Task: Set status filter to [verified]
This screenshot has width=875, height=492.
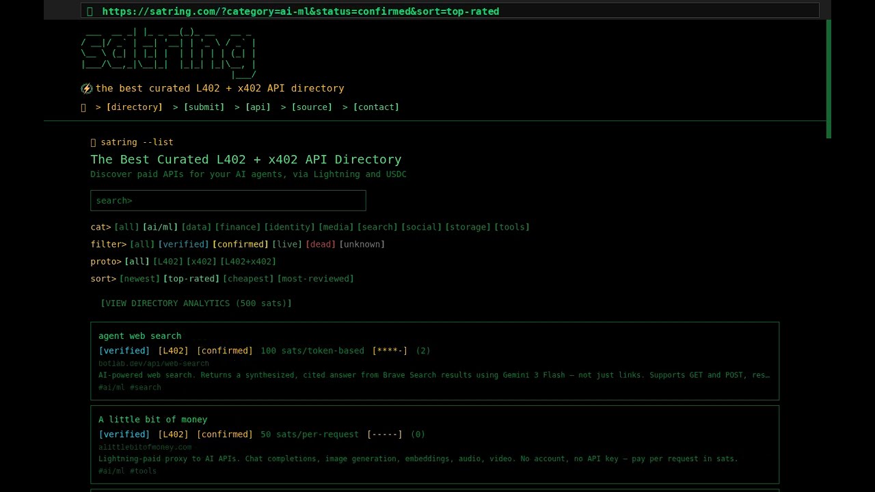Action: (184, 244)
